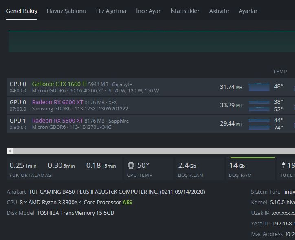
Task: Click the TEMP column header
Action: pos(280,72)
